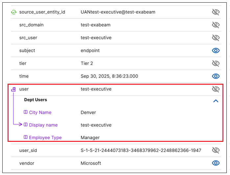230x175 pixels.
Task: Toggle visibility of user_sid field
Action: 216,150
